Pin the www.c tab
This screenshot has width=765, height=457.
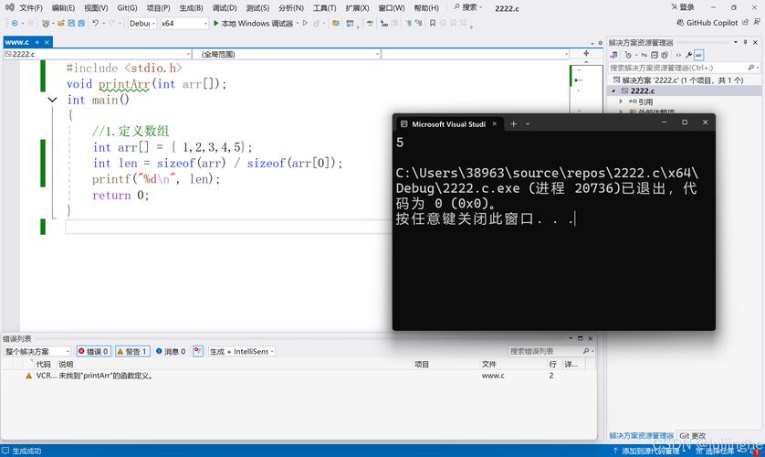[37, 42]
